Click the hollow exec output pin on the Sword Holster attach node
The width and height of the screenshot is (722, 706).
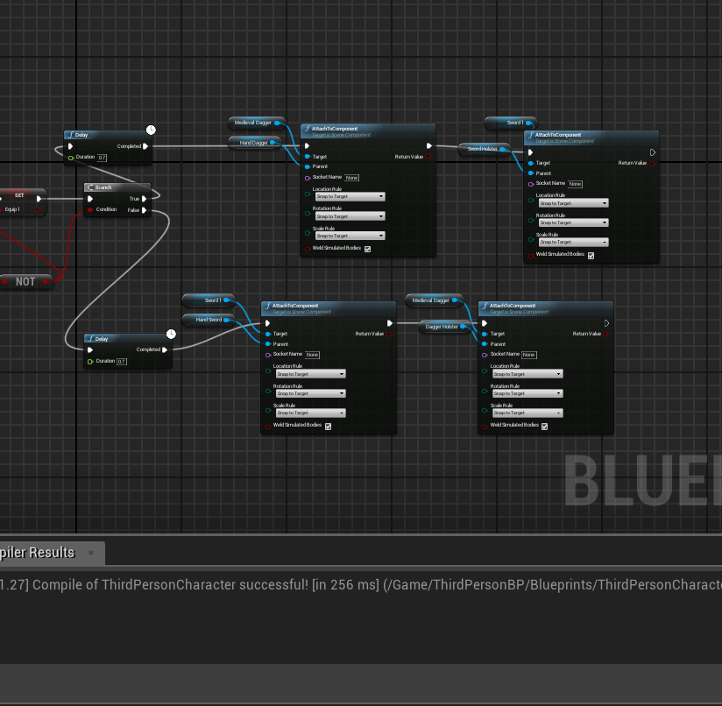click(x=653, y=152)
